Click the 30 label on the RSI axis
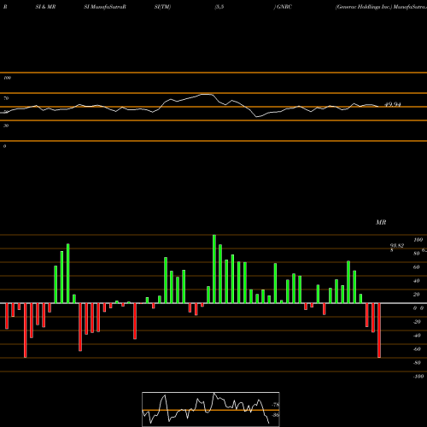This screenshot has height=427, width=427. point(6,126)
